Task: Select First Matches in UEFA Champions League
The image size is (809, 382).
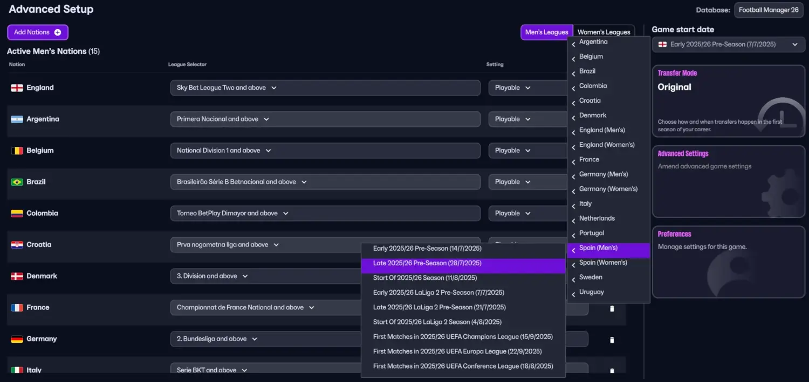Action: [463, 337]
